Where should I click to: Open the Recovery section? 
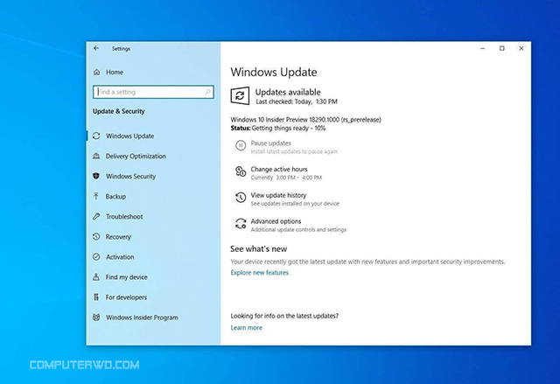118,237
